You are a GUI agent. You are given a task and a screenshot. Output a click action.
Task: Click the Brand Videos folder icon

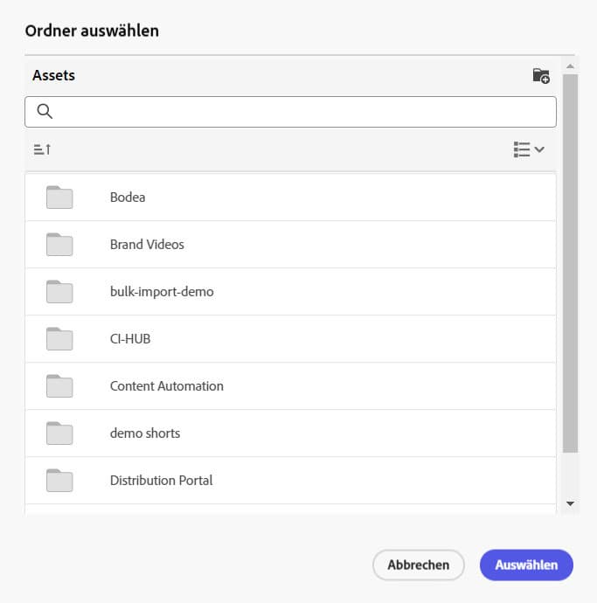point(59,245)
